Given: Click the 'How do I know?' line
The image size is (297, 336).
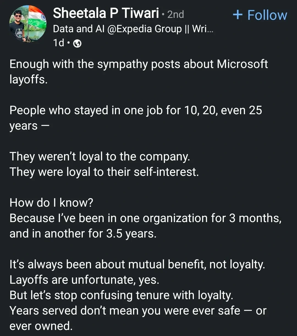Looking at the screenshot, I should coord(51,203).
